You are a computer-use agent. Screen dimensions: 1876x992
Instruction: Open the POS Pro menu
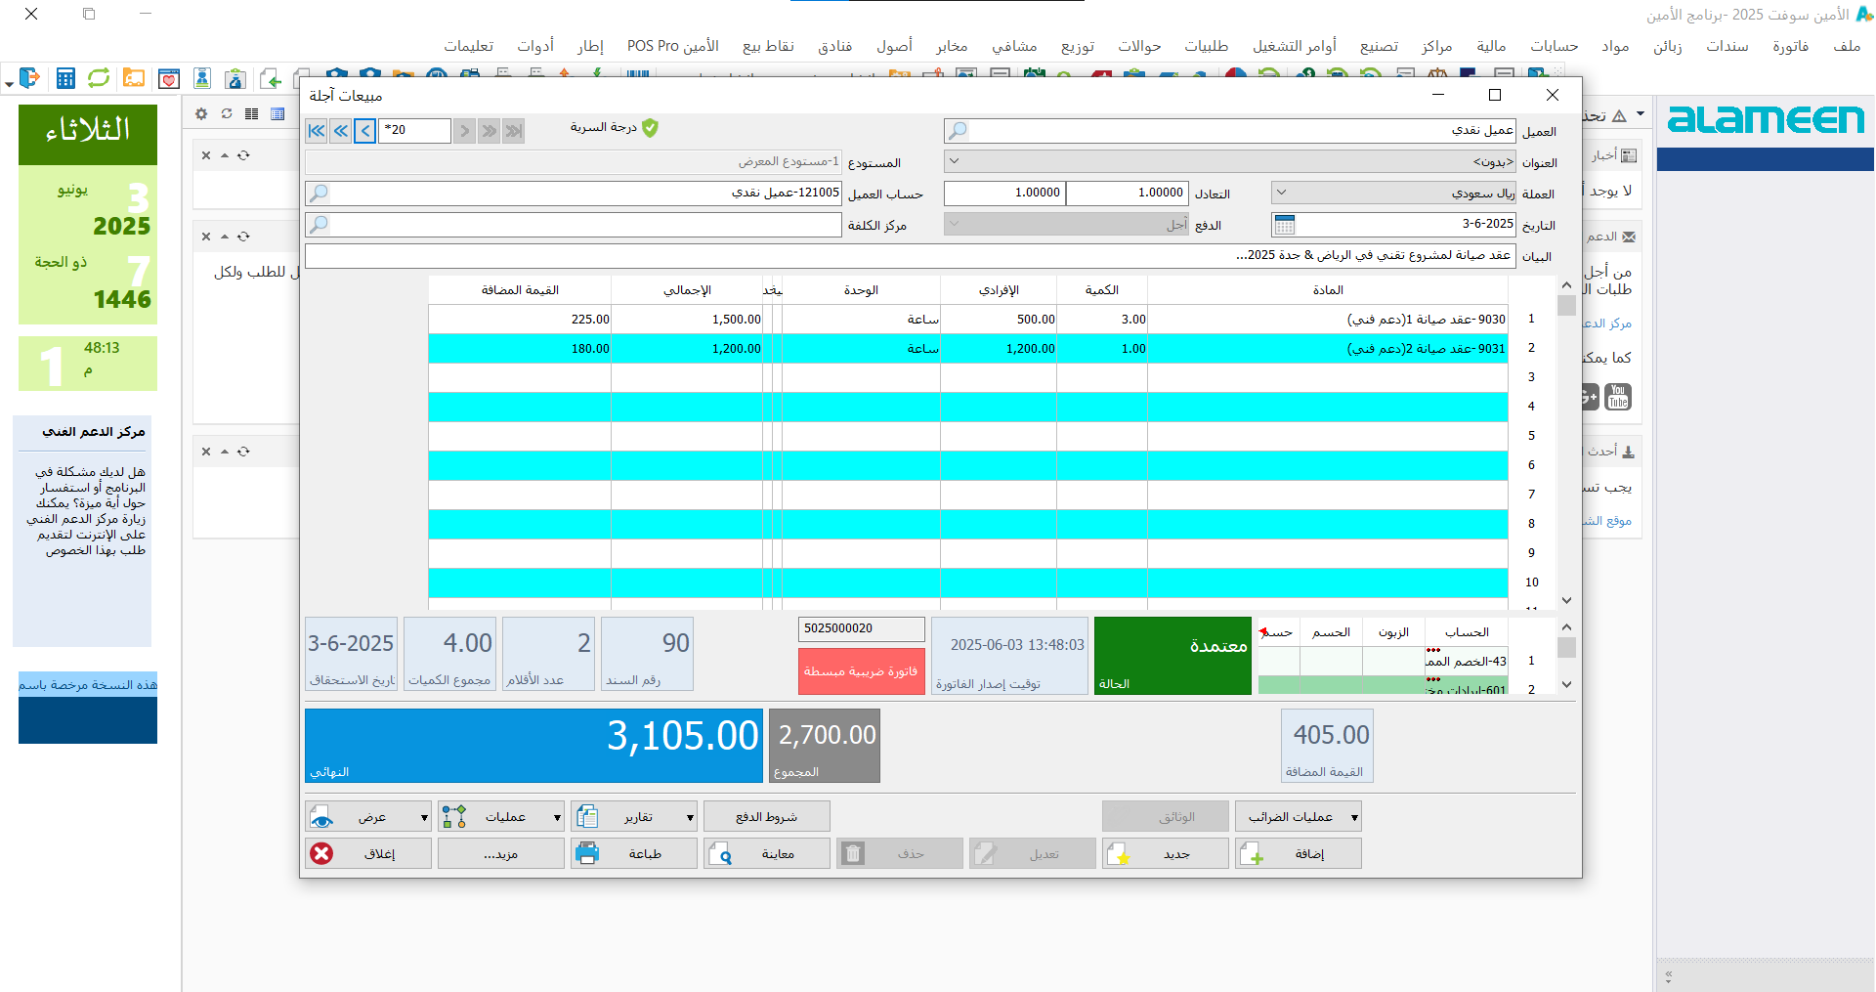click(x=672, y=46)
